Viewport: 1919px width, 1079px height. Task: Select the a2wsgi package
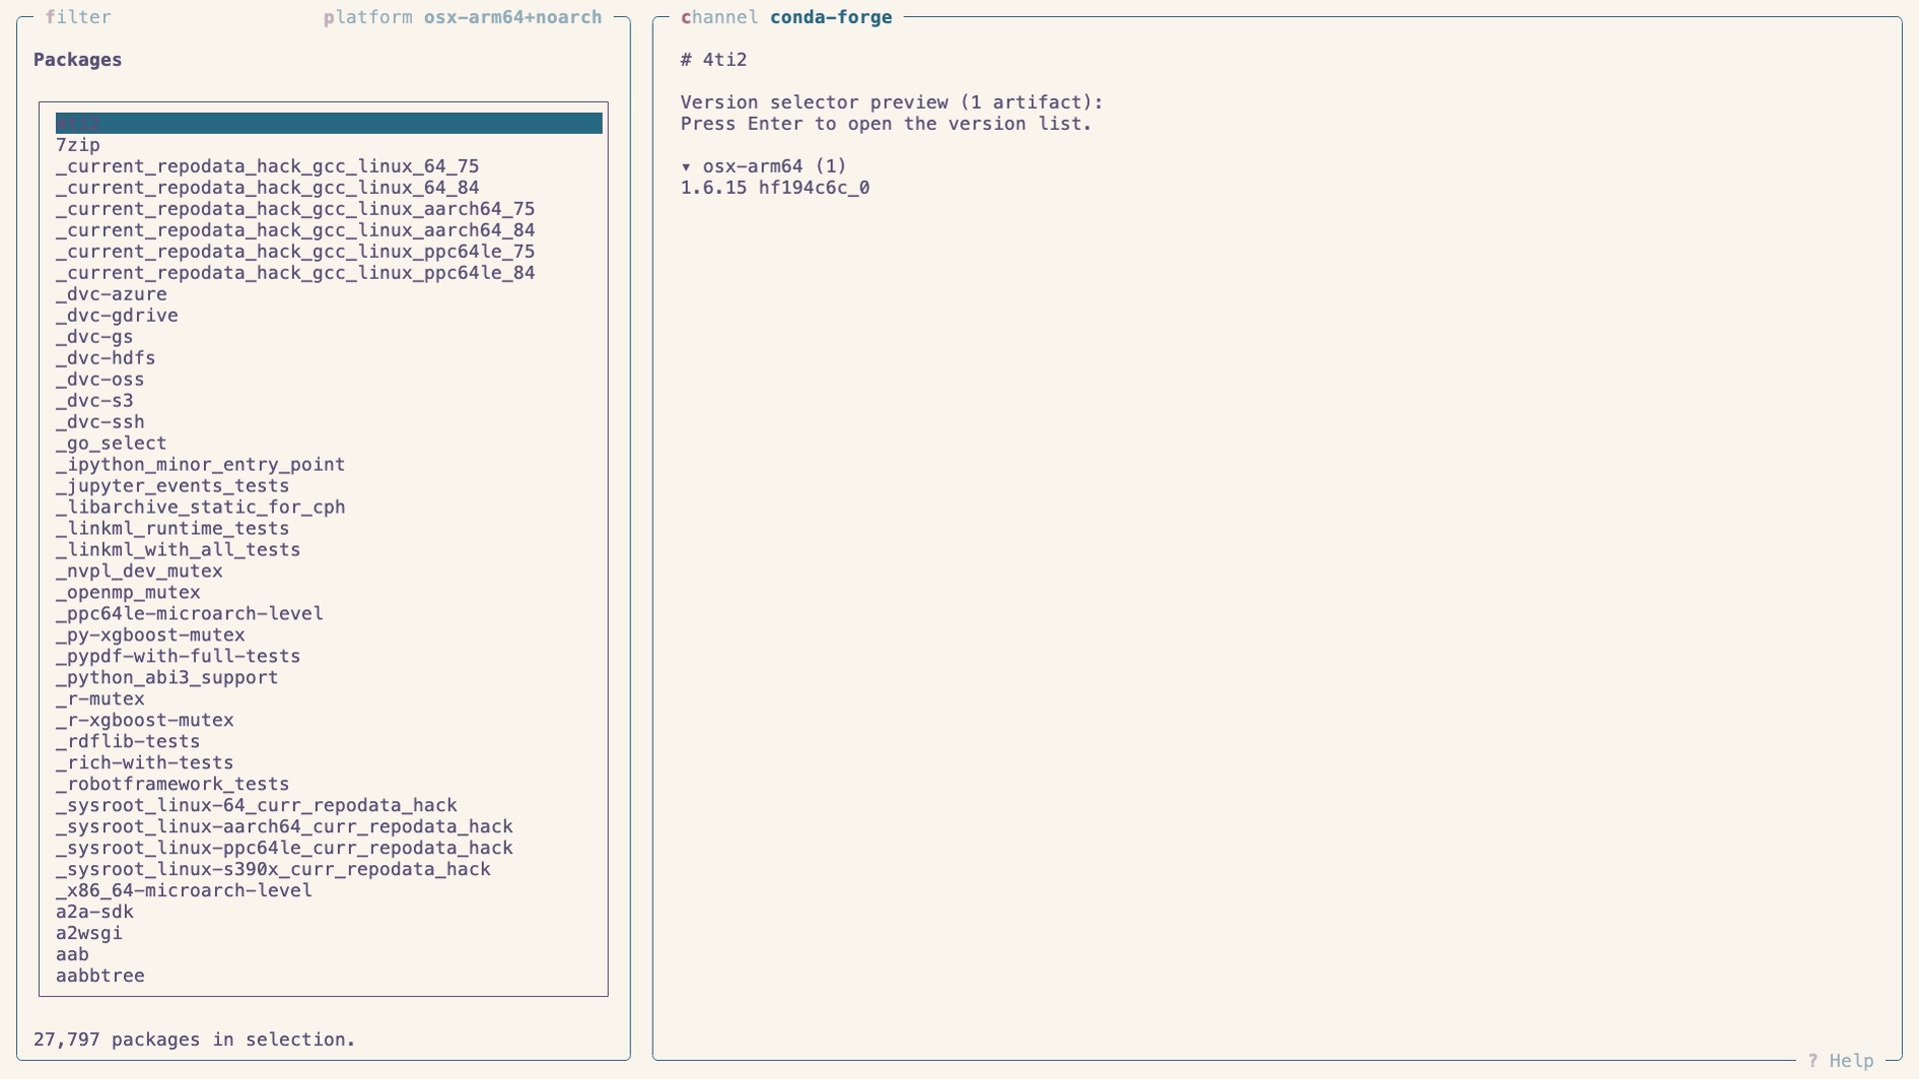click(x=89, y=932)
